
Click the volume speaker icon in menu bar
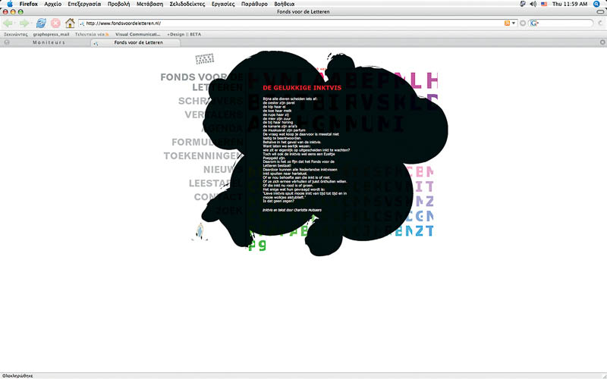533,4
